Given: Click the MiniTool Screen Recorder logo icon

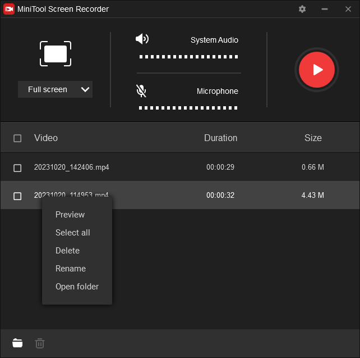Looking at the screenshot, I should 9,9.
